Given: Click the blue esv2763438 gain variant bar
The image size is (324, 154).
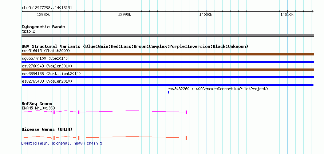Looking at the screenshot, I should (x=167, y=85).
